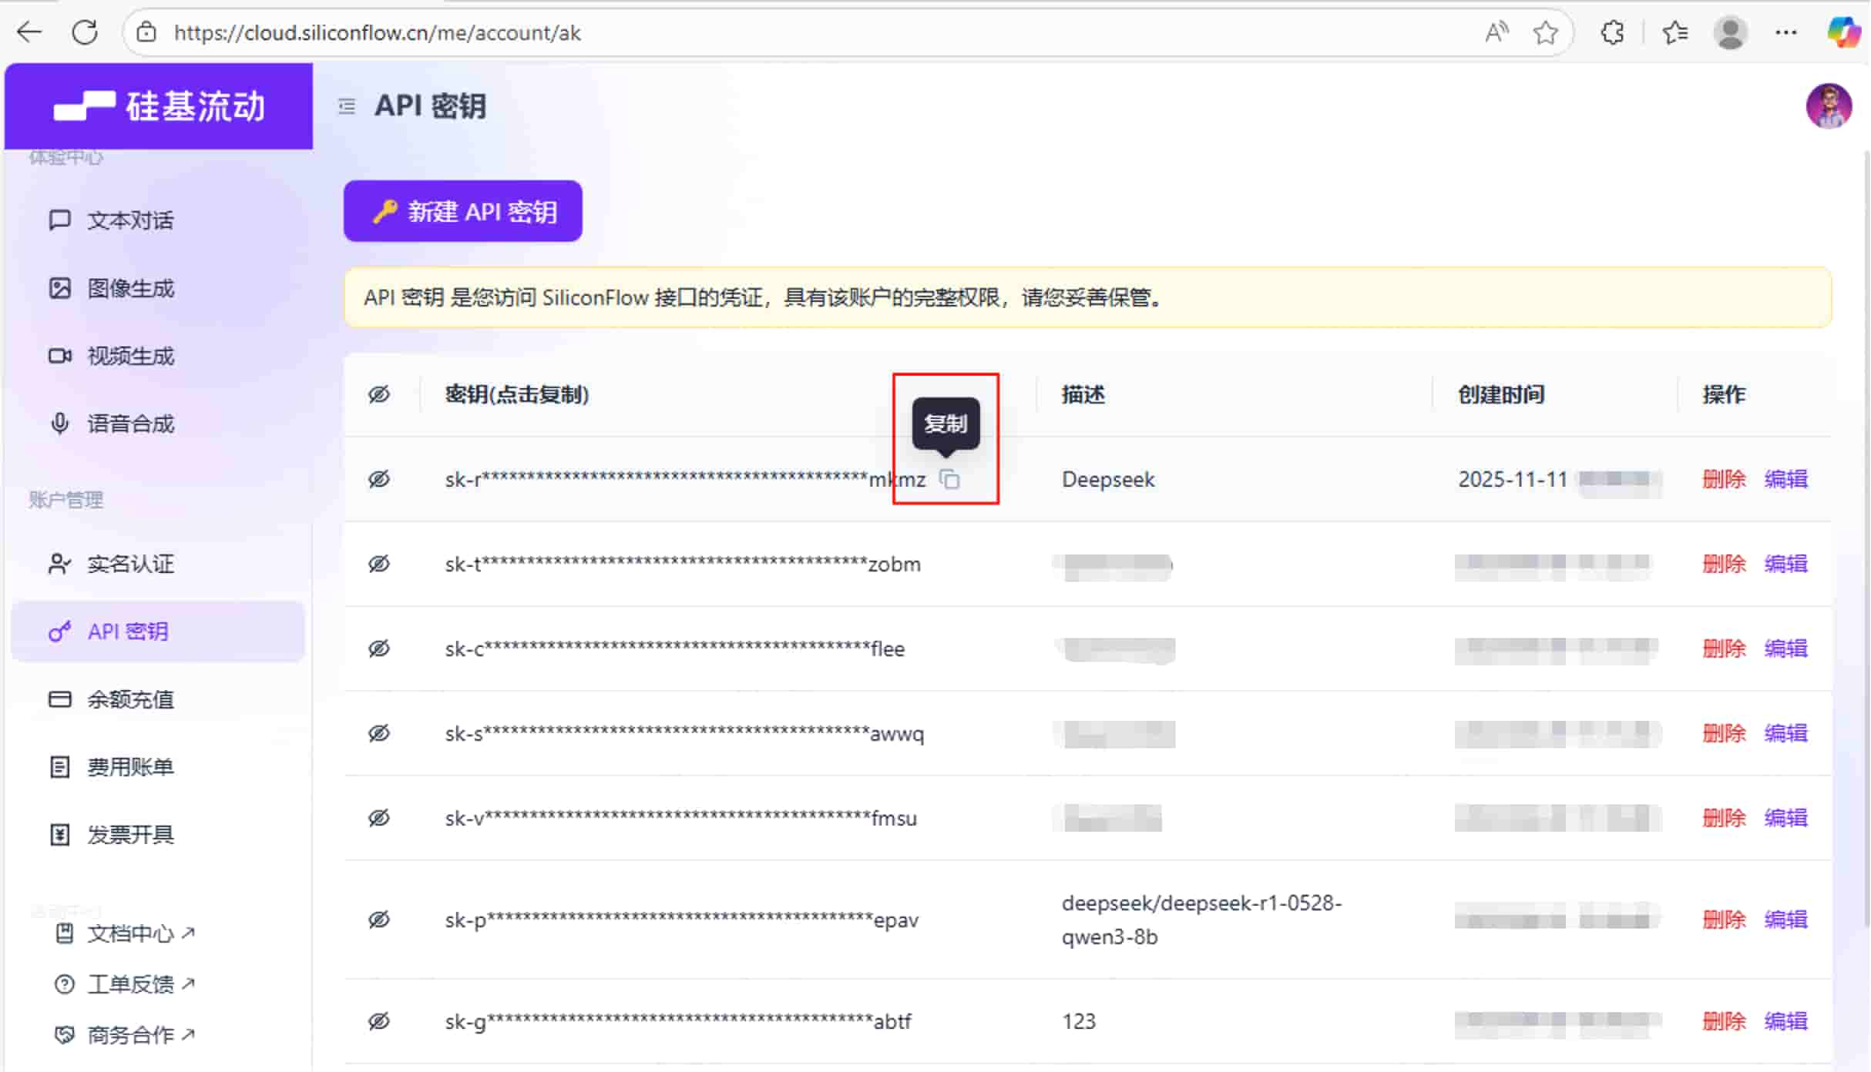
Task: Delete the Deepseek API key
Action: pyautogui.click(x=1724, y=478)
